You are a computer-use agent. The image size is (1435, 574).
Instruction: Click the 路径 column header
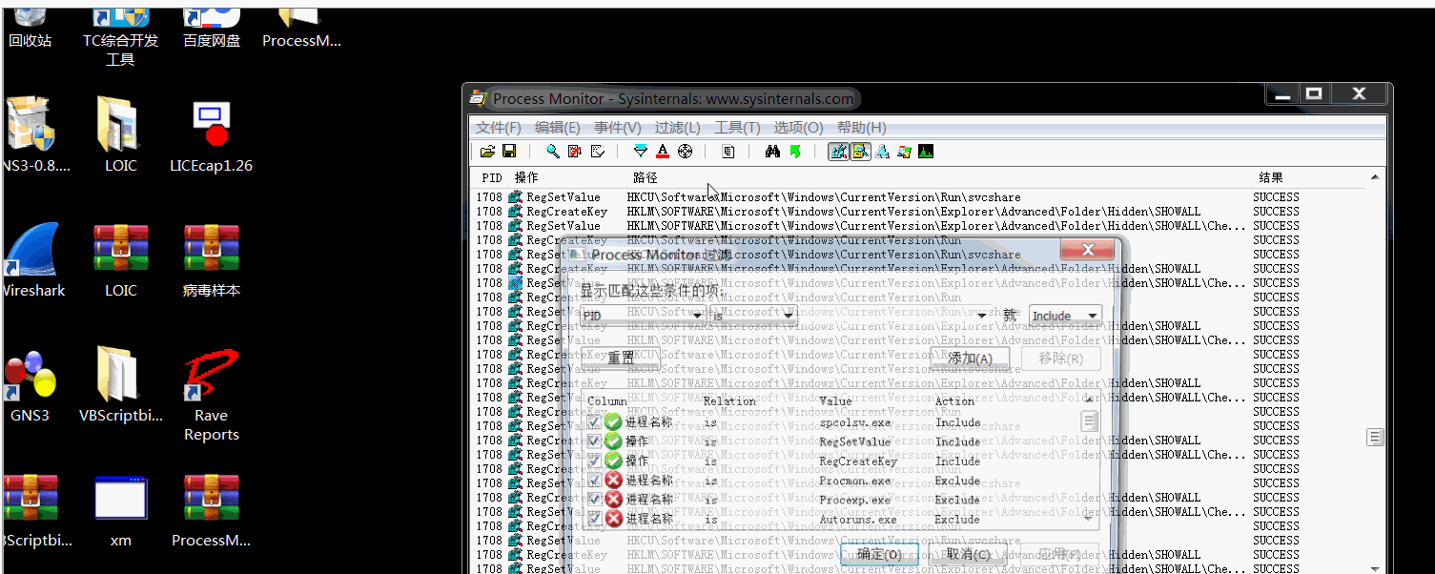coord(646,178)
